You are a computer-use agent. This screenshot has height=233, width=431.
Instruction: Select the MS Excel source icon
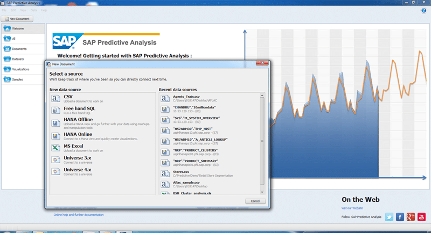pos(55,148)
